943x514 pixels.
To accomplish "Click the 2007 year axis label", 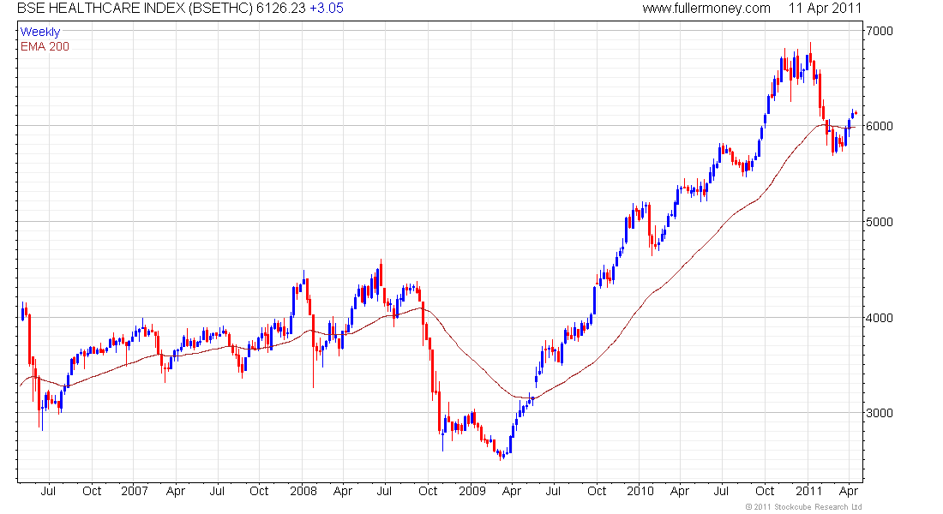I will [x=134, y=491].
